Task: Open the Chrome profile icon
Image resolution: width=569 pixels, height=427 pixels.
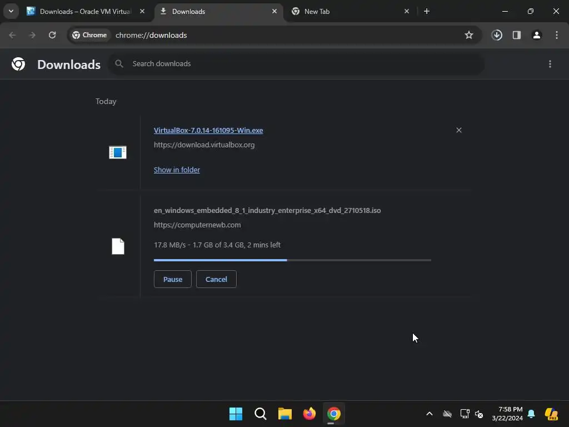Action: 537,35
